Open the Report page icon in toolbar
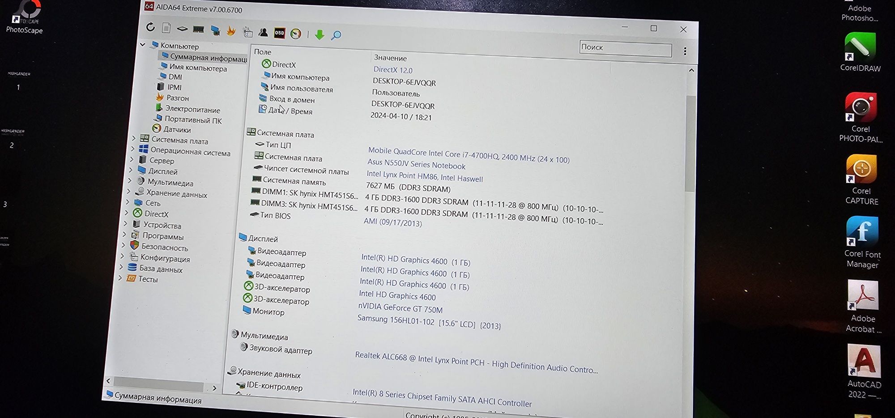The image size is (895, 418). pyautogui.click(x=166, y=28)
